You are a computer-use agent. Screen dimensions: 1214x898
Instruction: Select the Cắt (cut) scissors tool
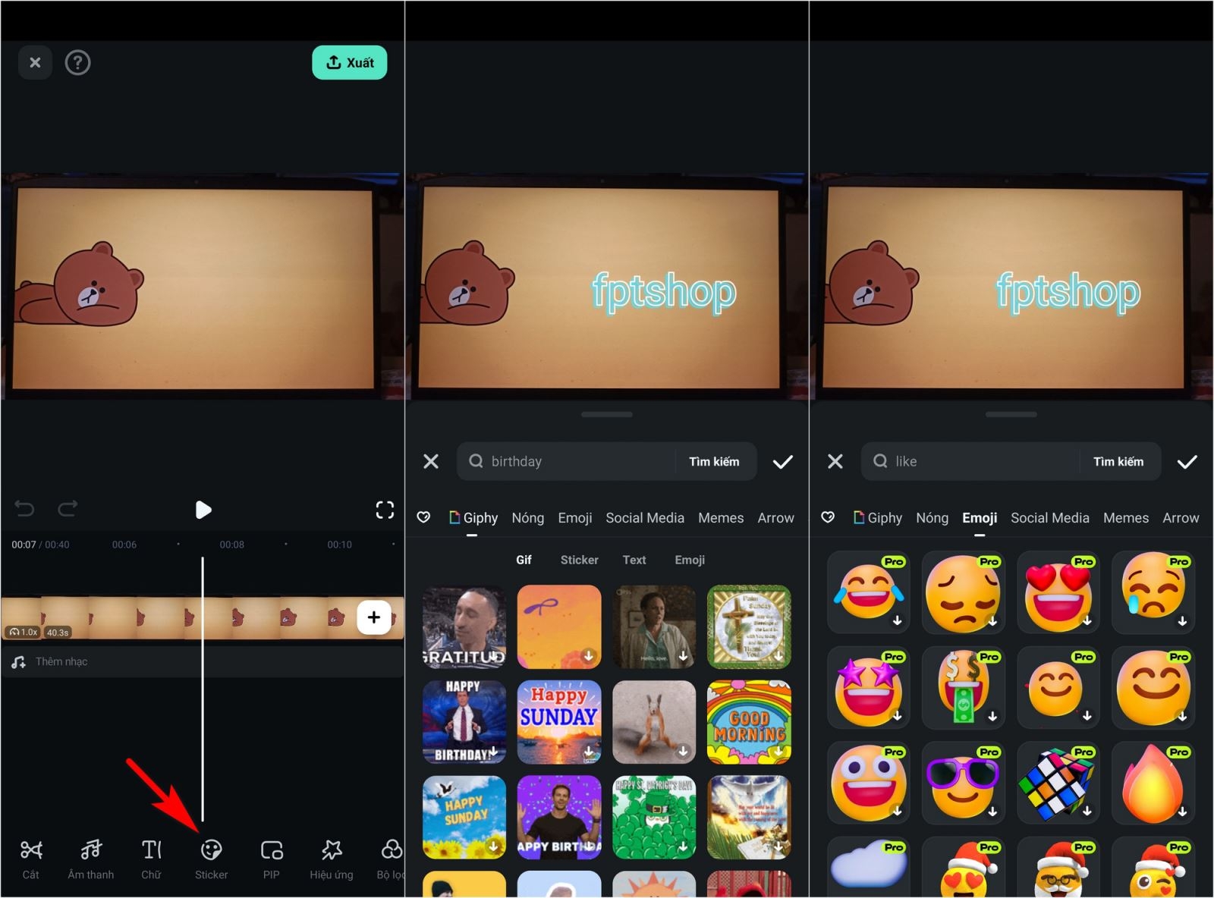tap(30, 859)
